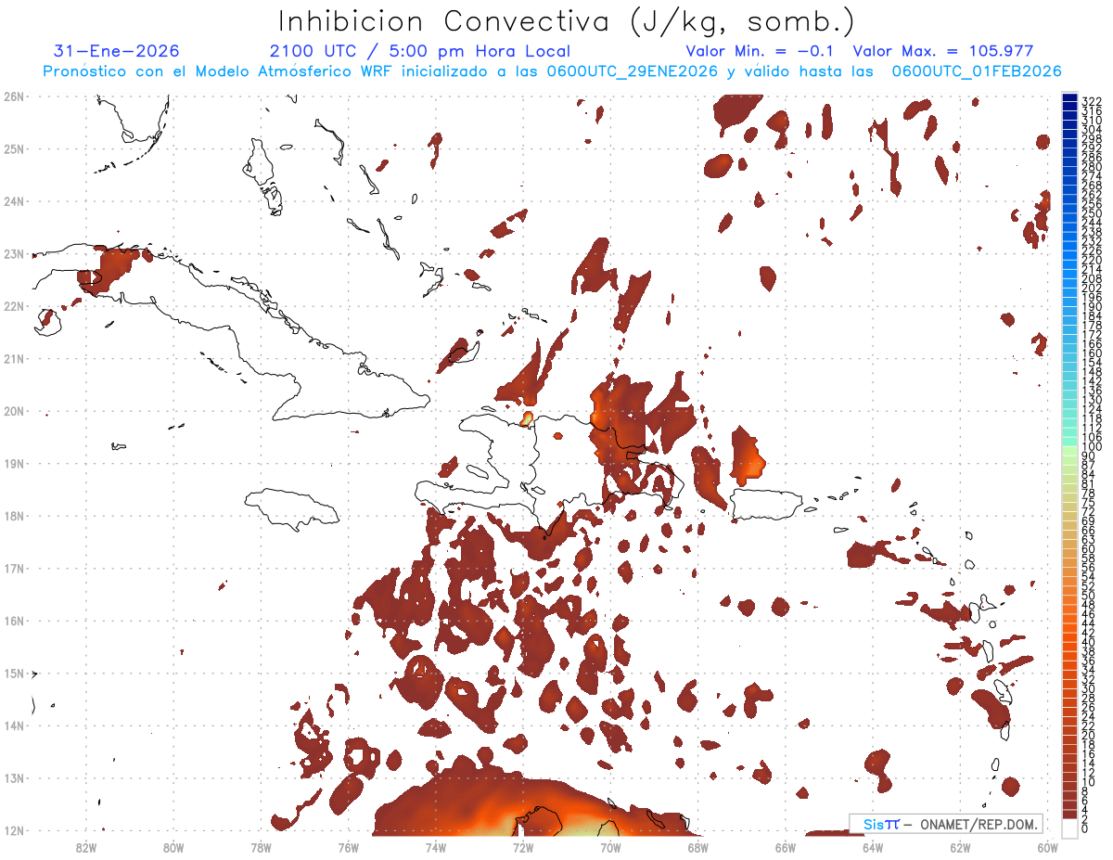Click "Pronóstico con el Modelo Atmósferico WRF" text

[219, 71]
